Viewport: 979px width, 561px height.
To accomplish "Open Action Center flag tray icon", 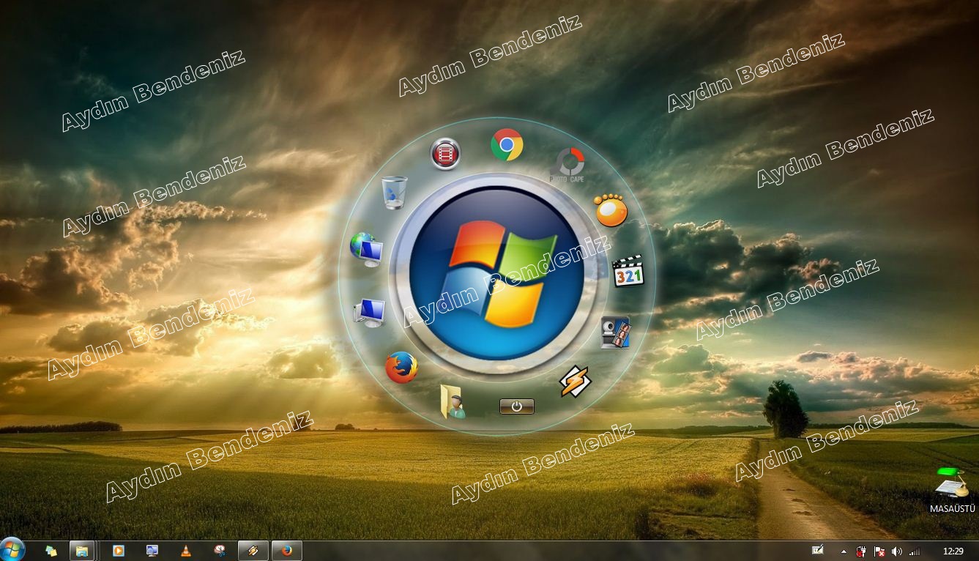I will (x=879, y=551).
